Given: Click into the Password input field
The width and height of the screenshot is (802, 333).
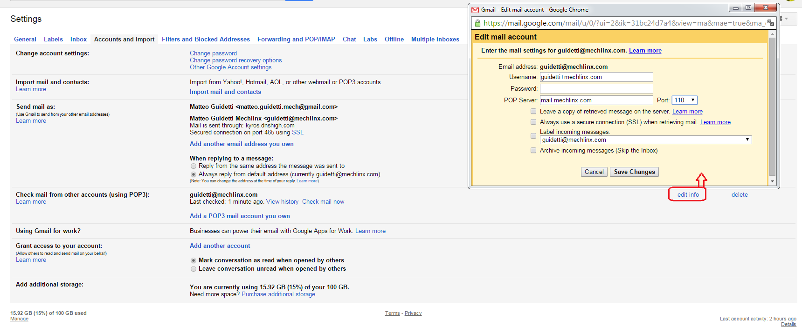Looking at the screenshot, I should (x=596, y=88).
